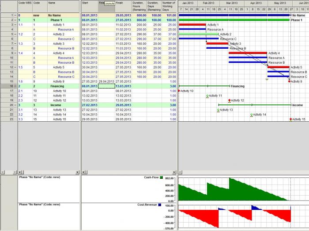Click the blue Cost-Revenue legend swatch
Viewport: 309px width, 231px height.
point(160,205)
